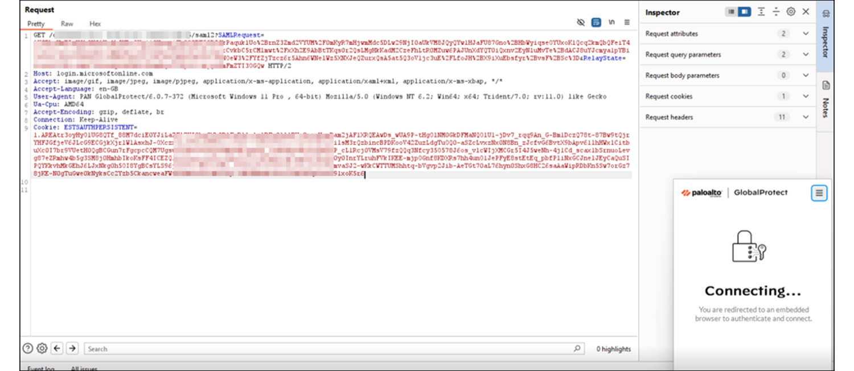
Task: Open the request editor hamburger menu
Action: pyautogui.click(x=627, y=22)
